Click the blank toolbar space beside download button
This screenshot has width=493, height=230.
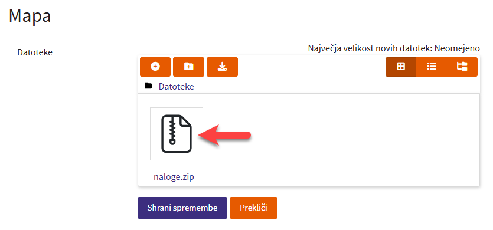(311, 67)
